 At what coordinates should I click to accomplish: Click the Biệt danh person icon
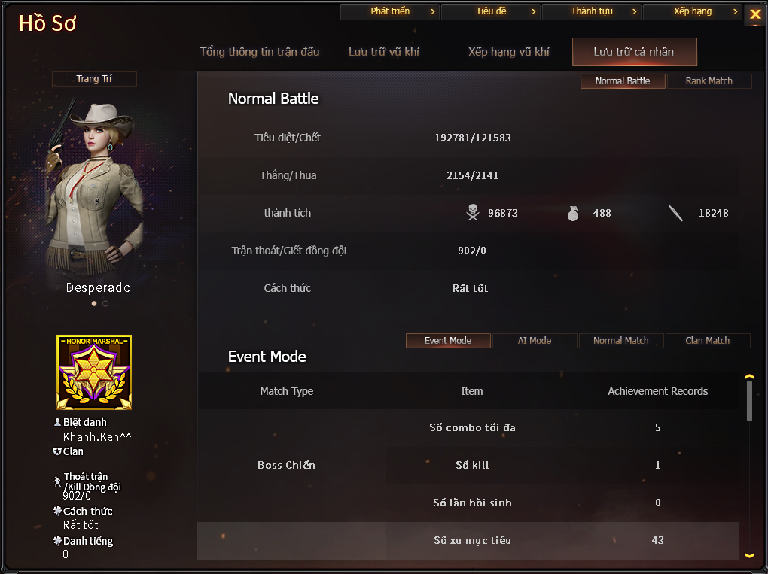coord(57,422)
